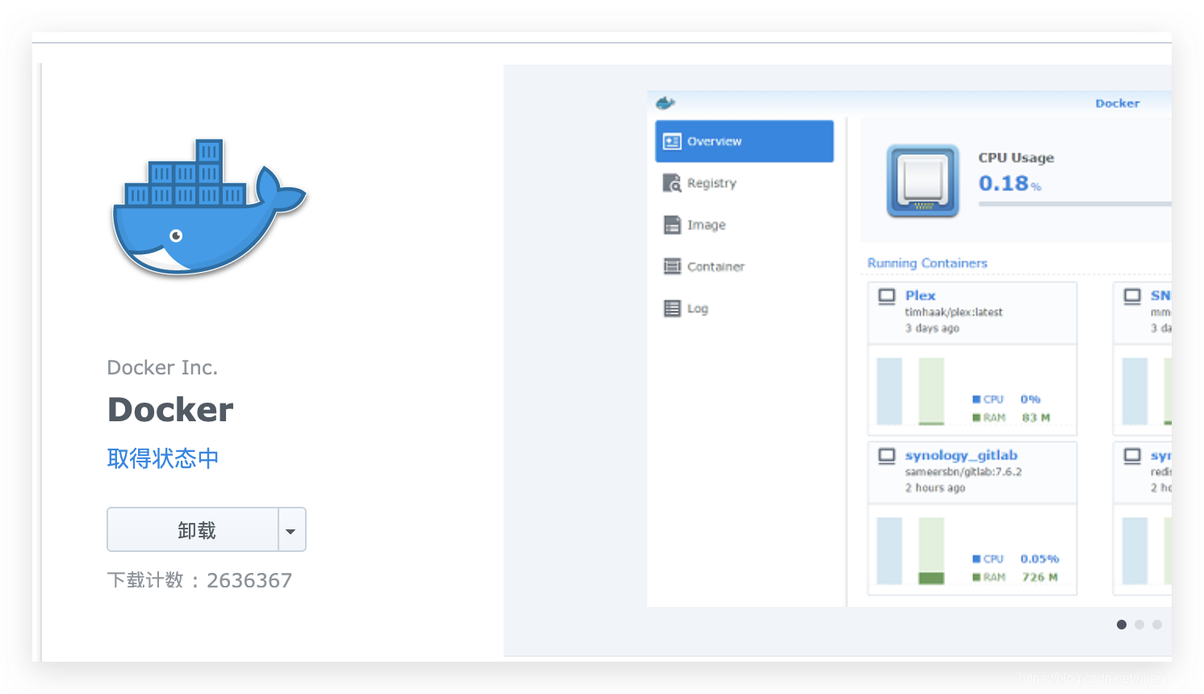Viewport: 1204px width, 694px height.
Task: Click the Plex container name
Action: point(920,295)
